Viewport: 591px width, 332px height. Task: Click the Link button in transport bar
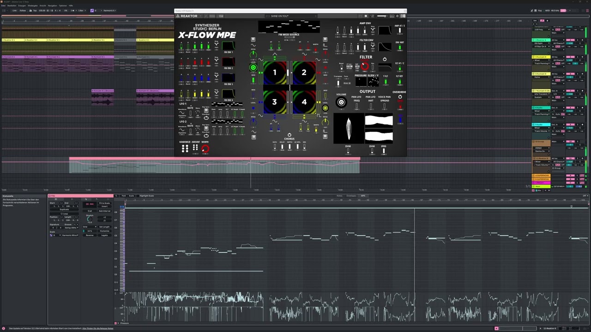pyautogui.click(x=14, y=11)
